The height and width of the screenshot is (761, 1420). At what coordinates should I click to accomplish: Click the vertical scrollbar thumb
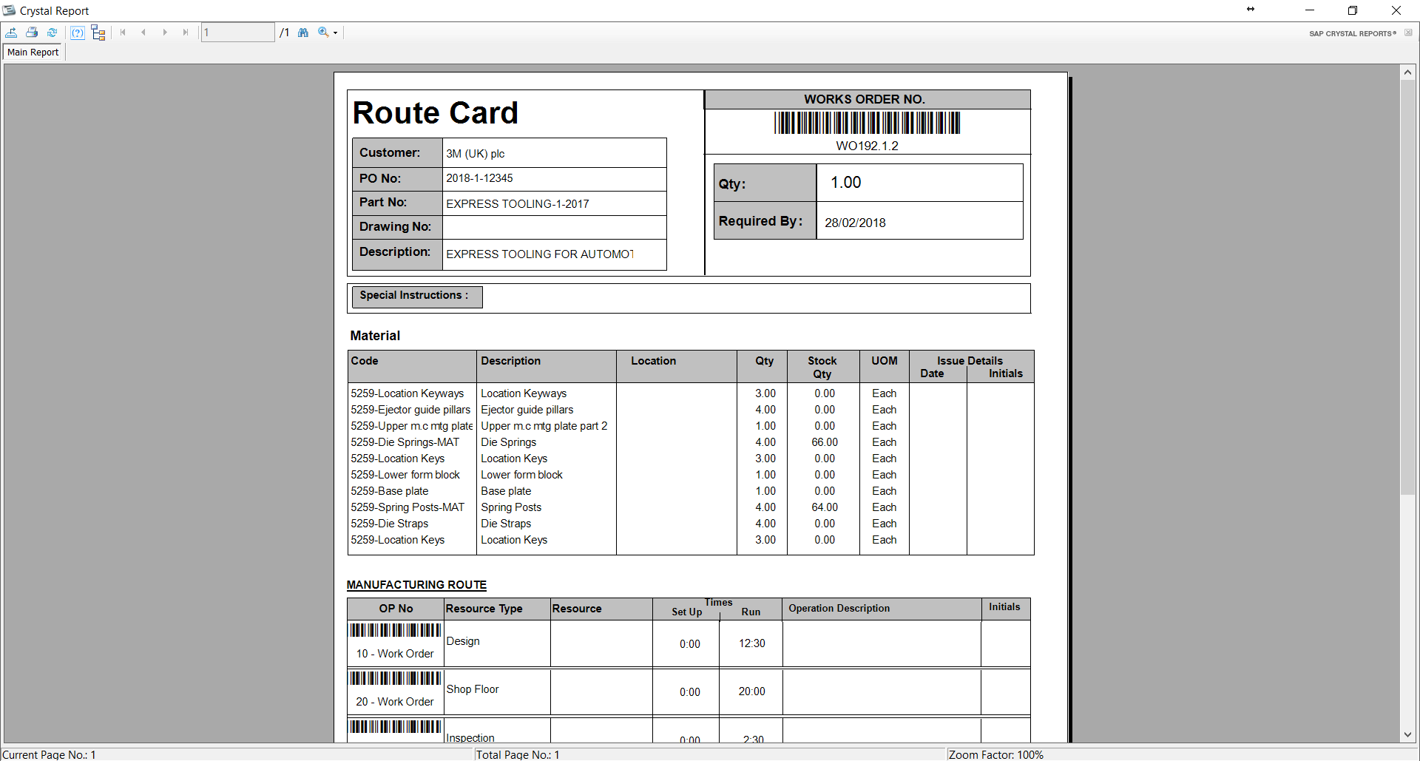(x=1407, y=287)
